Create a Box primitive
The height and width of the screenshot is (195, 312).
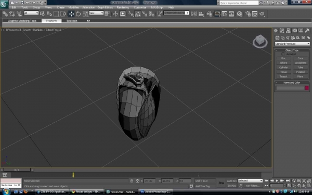tap(283, 58)
